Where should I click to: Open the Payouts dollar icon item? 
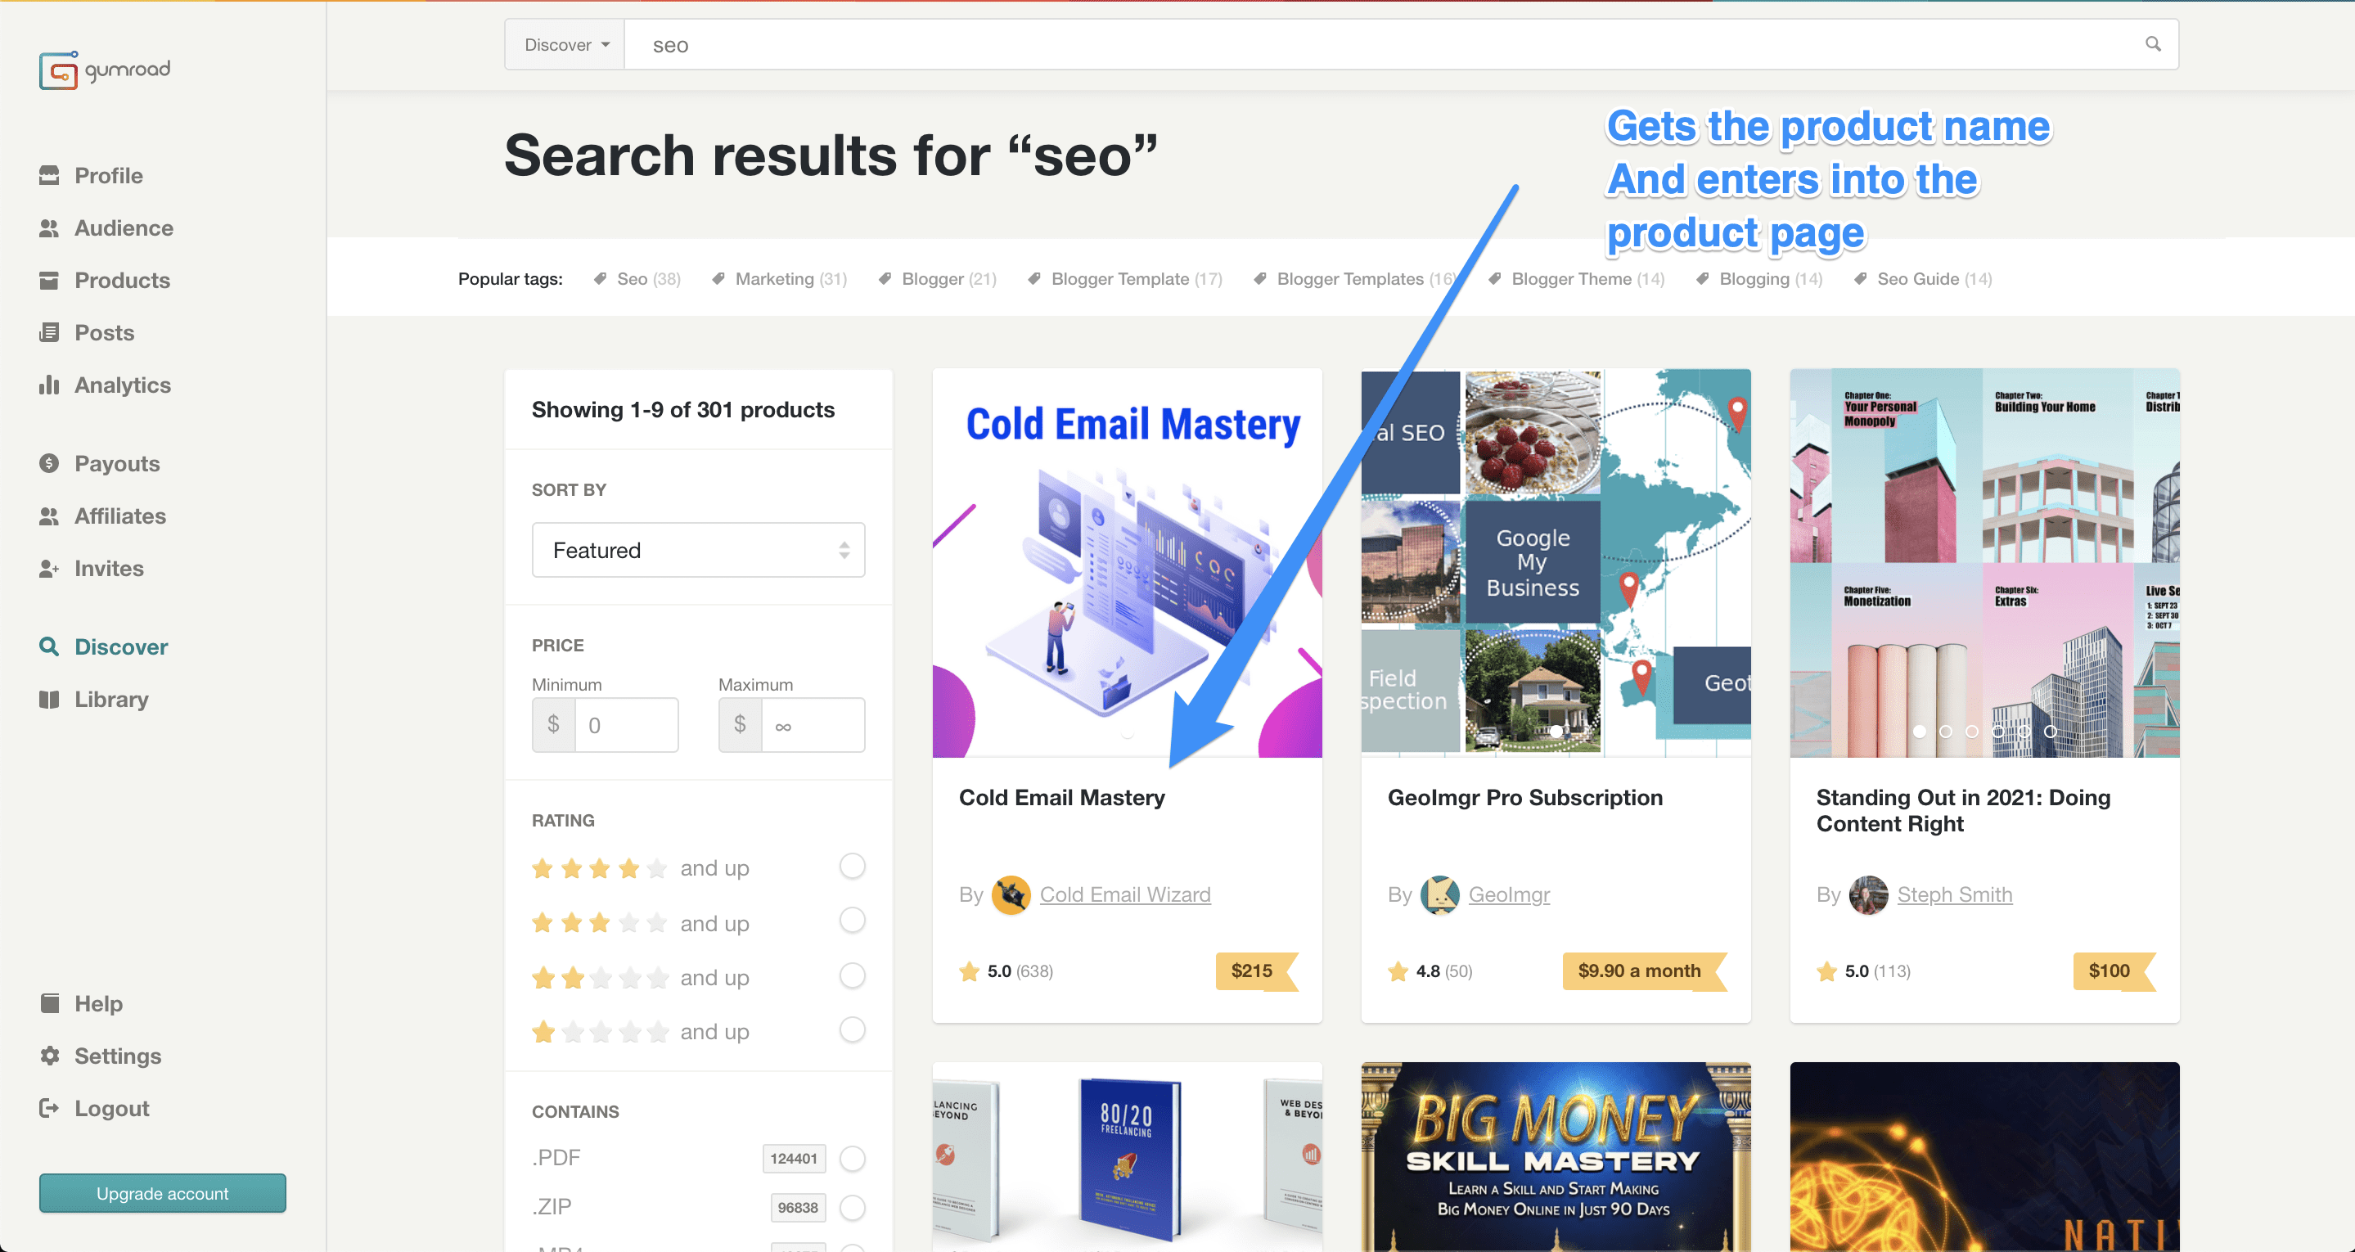pos(100,464)
